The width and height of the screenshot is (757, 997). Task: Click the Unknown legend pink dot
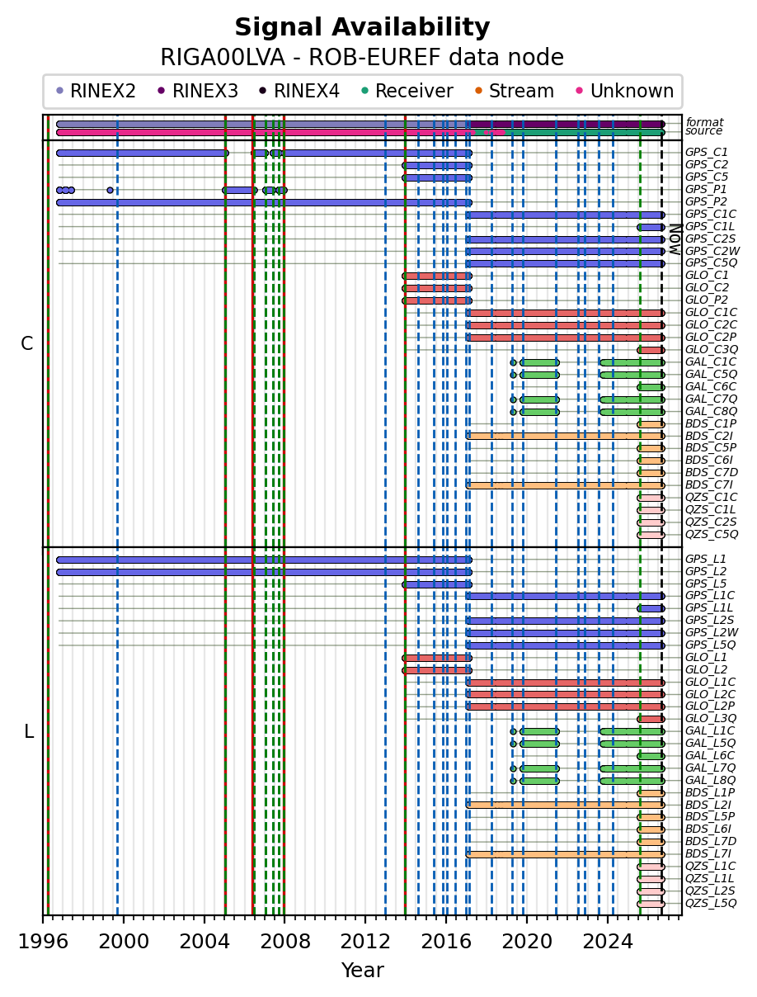point(579,91)
